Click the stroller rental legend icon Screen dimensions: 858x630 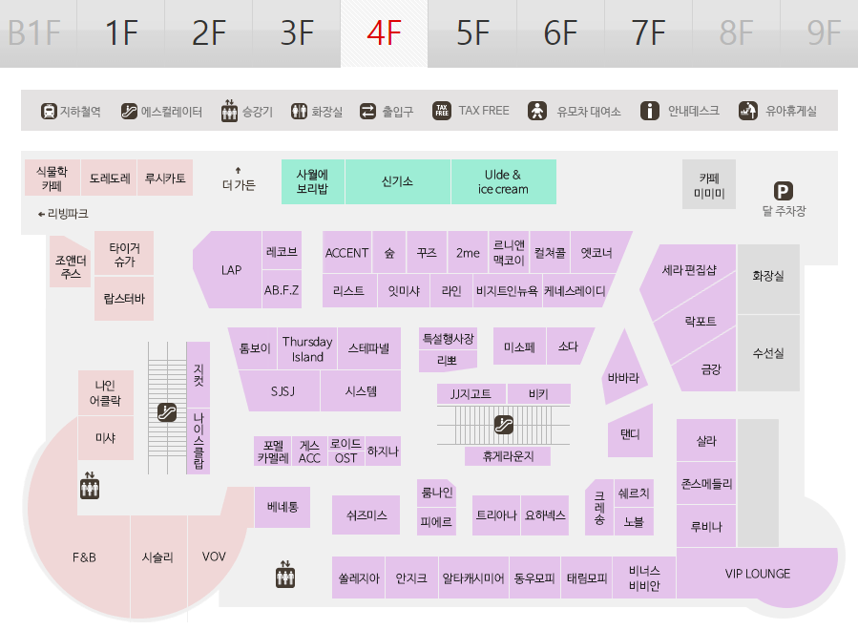[537, 111]
